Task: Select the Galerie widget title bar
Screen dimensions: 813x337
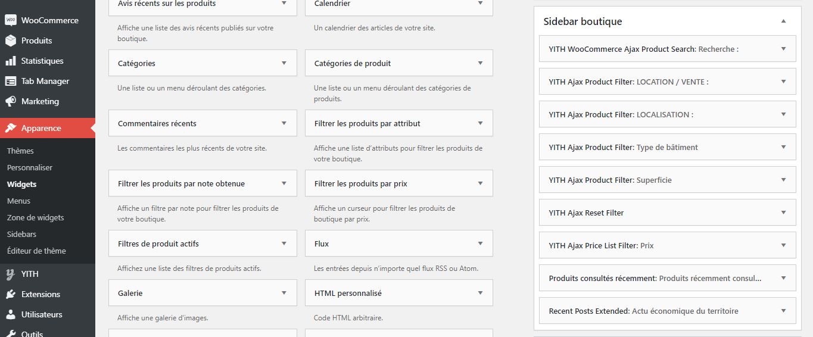Action: click(203, 293)
